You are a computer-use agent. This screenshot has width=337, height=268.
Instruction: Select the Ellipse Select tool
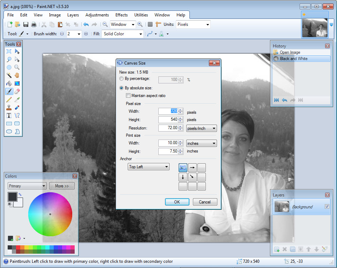(x=9, y=67)
